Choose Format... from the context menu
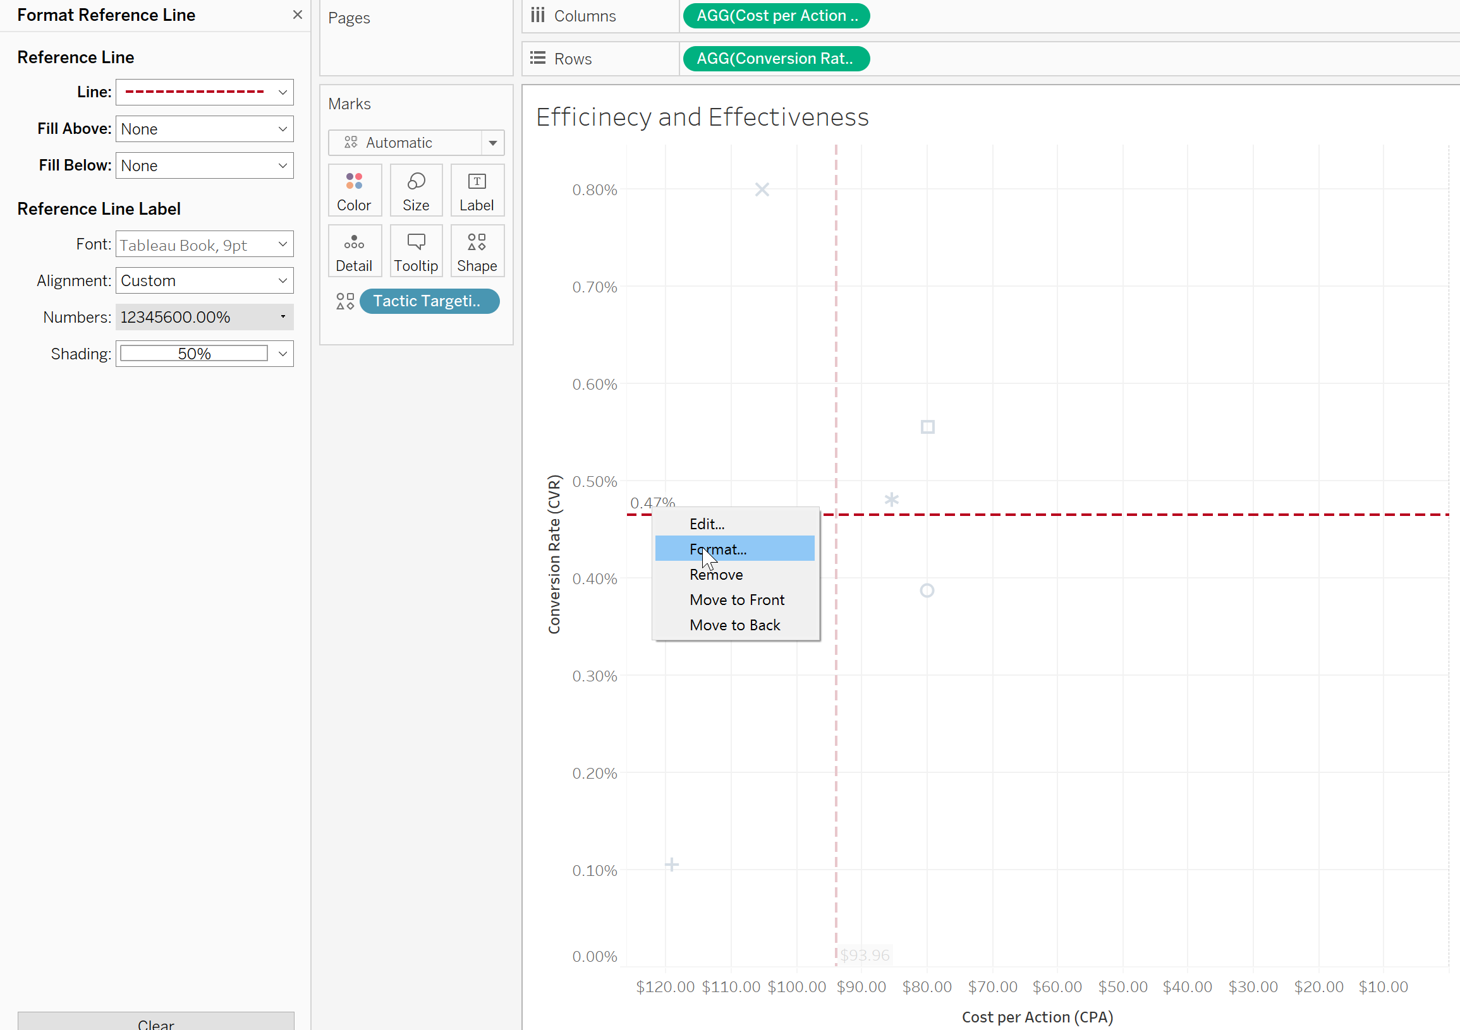Viewport: 1460px width, 1030px height. click(x=734, y=549)
